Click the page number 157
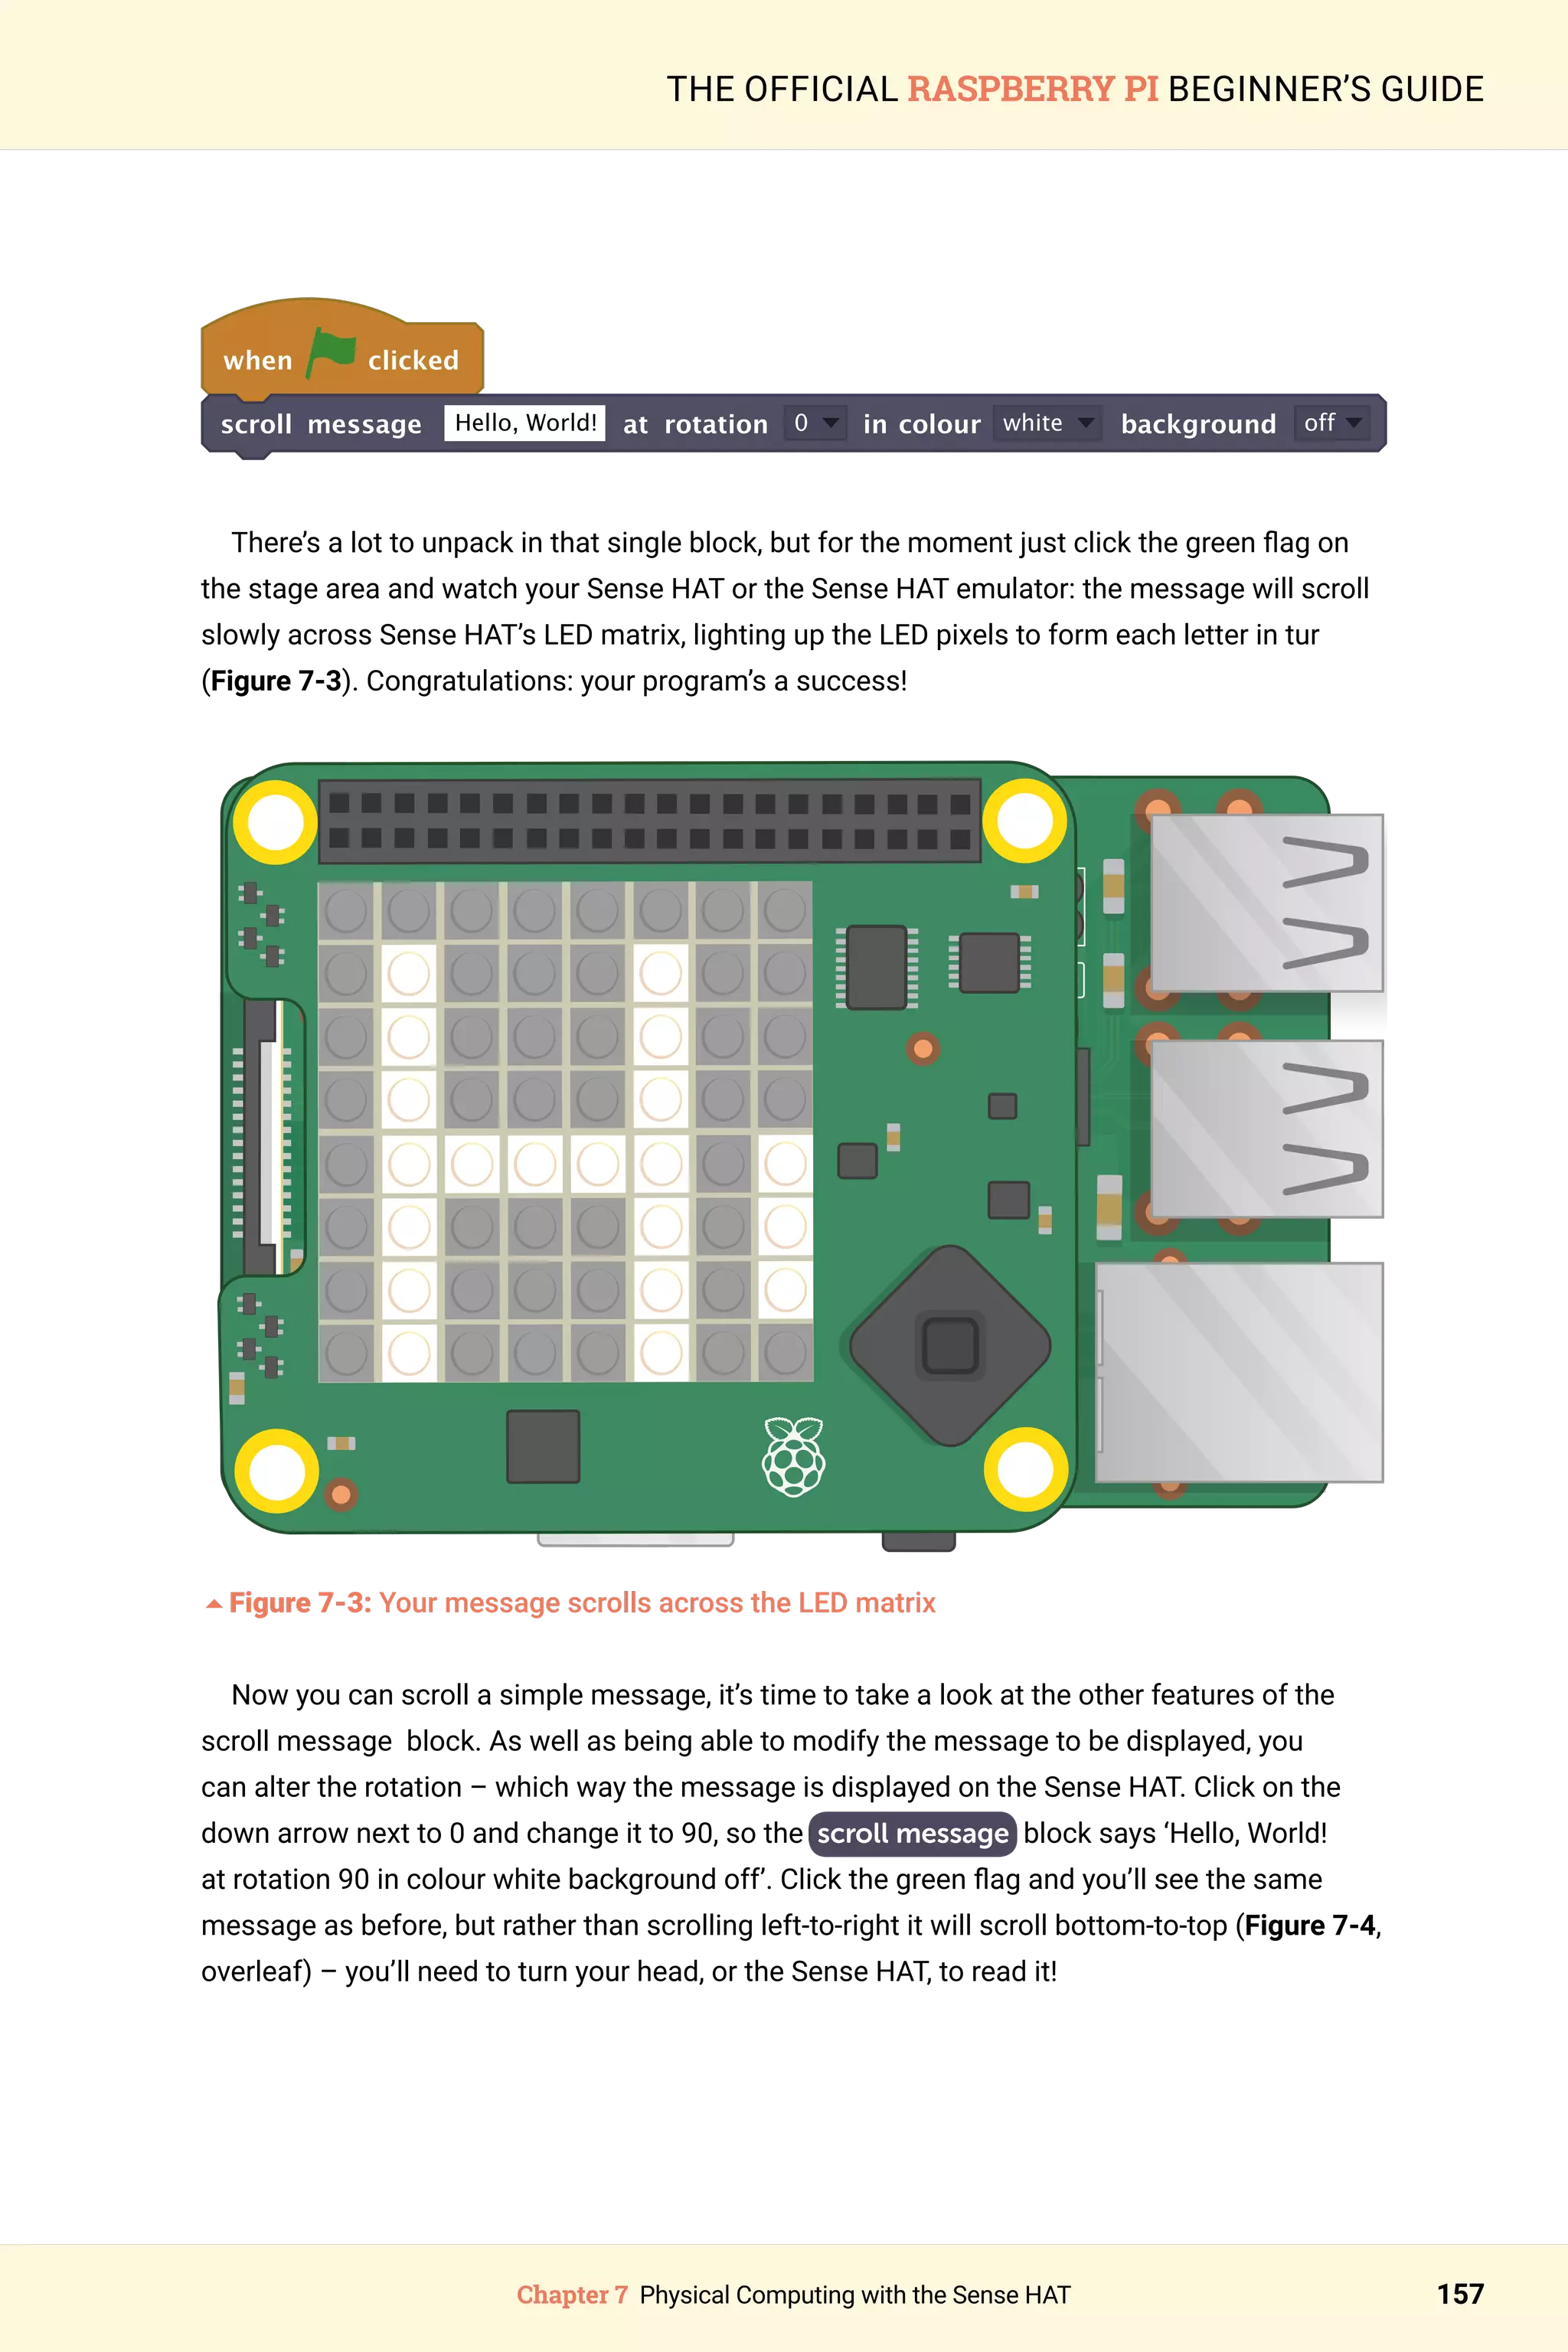 (1460, 2294)
